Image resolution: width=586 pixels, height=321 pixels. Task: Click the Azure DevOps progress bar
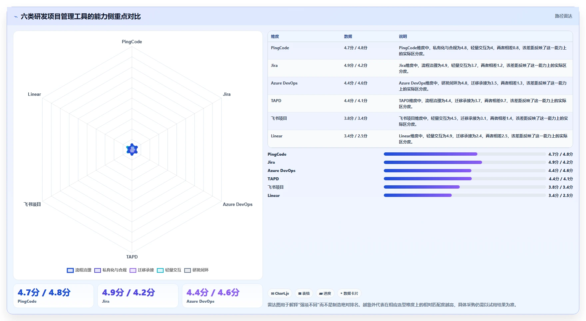click(x=465, y=171)
